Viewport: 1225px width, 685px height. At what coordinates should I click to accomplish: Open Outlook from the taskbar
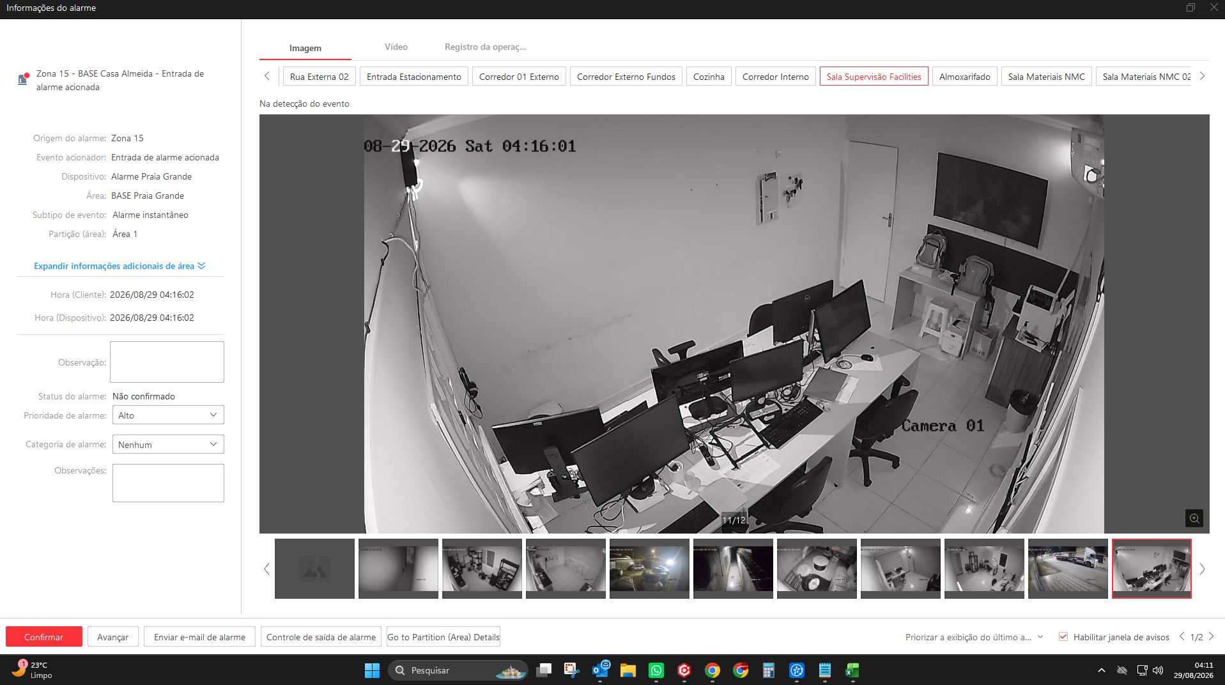600,670
